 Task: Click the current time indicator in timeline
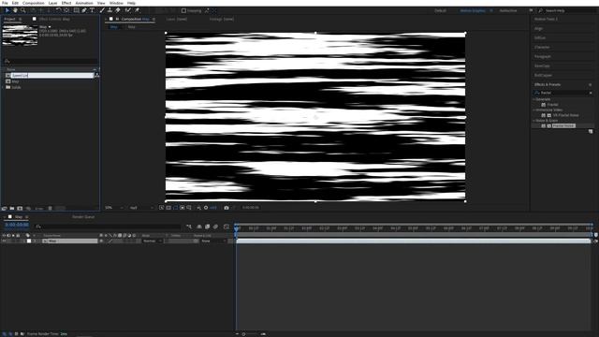[237, 228]
